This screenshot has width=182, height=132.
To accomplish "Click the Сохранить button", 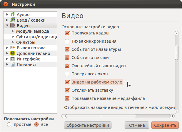I will point(165,125).
